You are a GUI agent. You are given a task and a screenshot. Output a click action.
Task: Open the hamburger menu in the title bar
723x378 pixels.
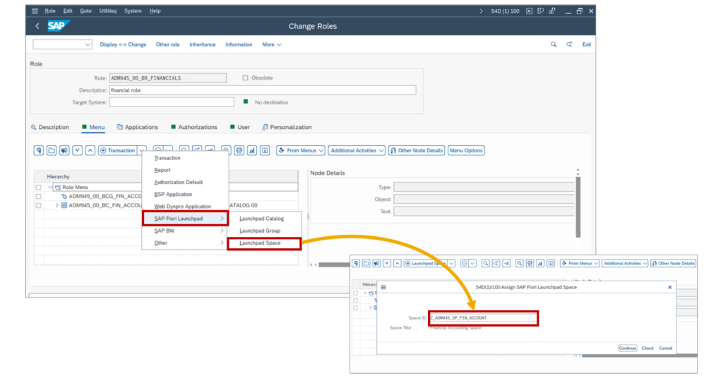[35, 11]
